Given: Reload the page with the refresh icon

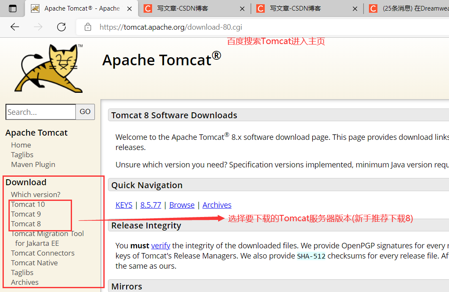Looking at the screenshot, I should 61,27.
